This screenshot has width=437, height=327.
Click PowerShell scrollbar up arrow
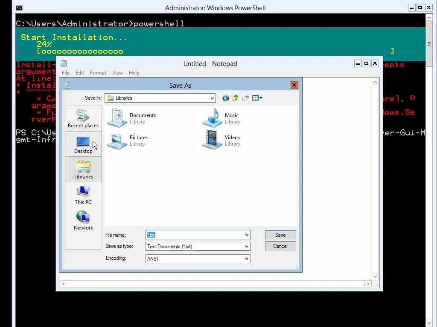pos(429,18)
